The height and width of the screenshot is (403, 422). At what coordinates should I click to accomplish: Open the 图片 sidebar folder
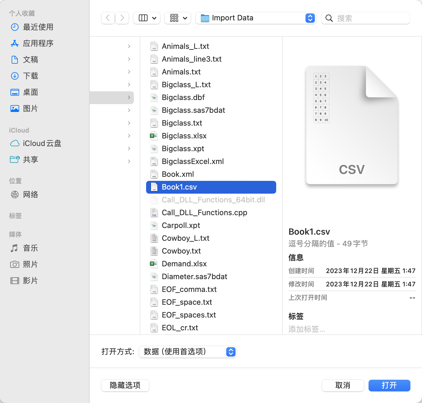(x=24, y=108)
